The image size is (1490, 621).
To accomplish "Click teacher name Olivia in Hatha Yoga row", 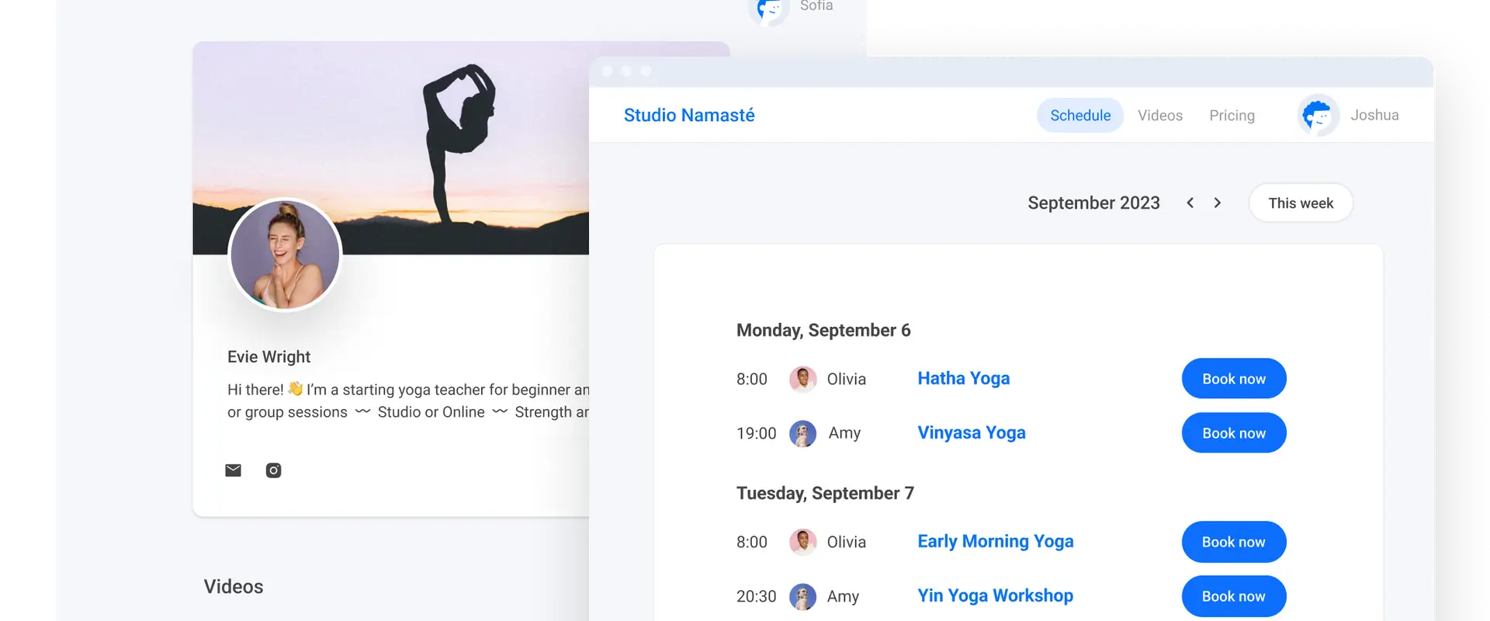I will pos(847,379).
